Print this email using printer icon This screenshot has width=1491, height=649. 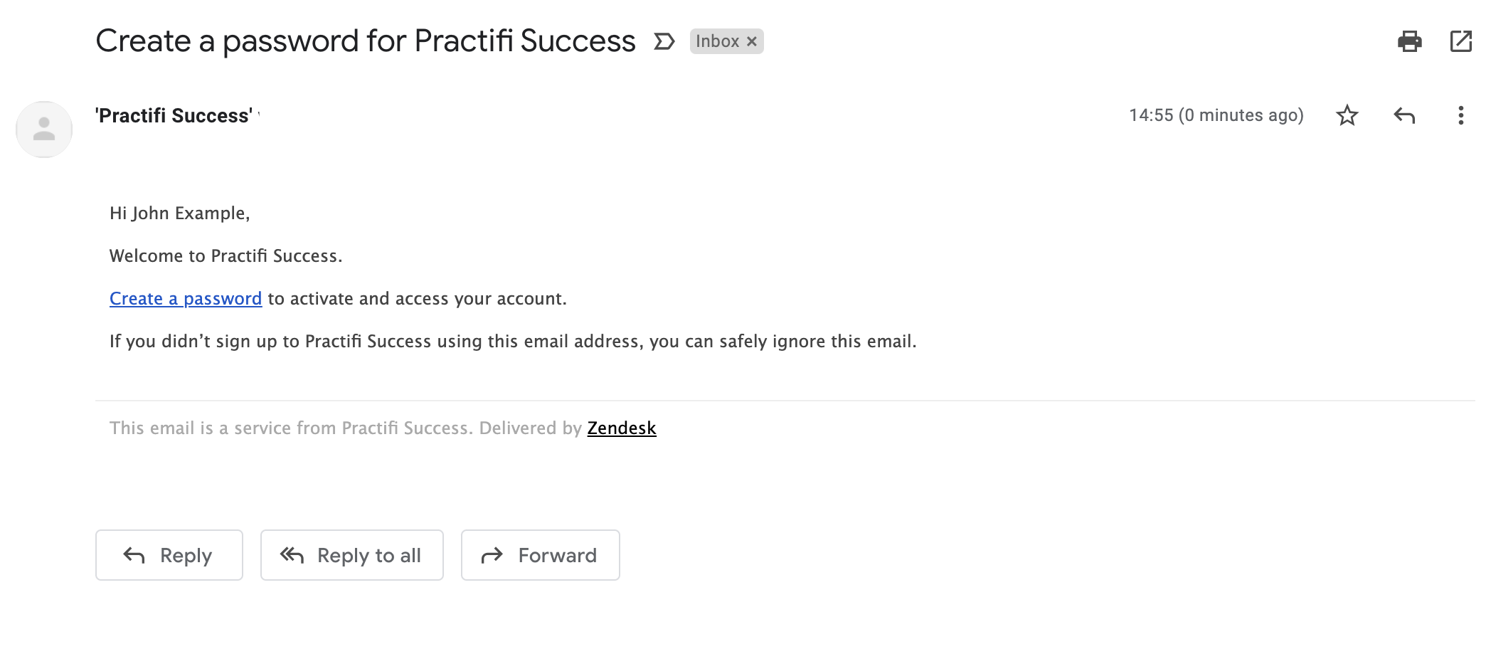click(x=1409, y=41)
